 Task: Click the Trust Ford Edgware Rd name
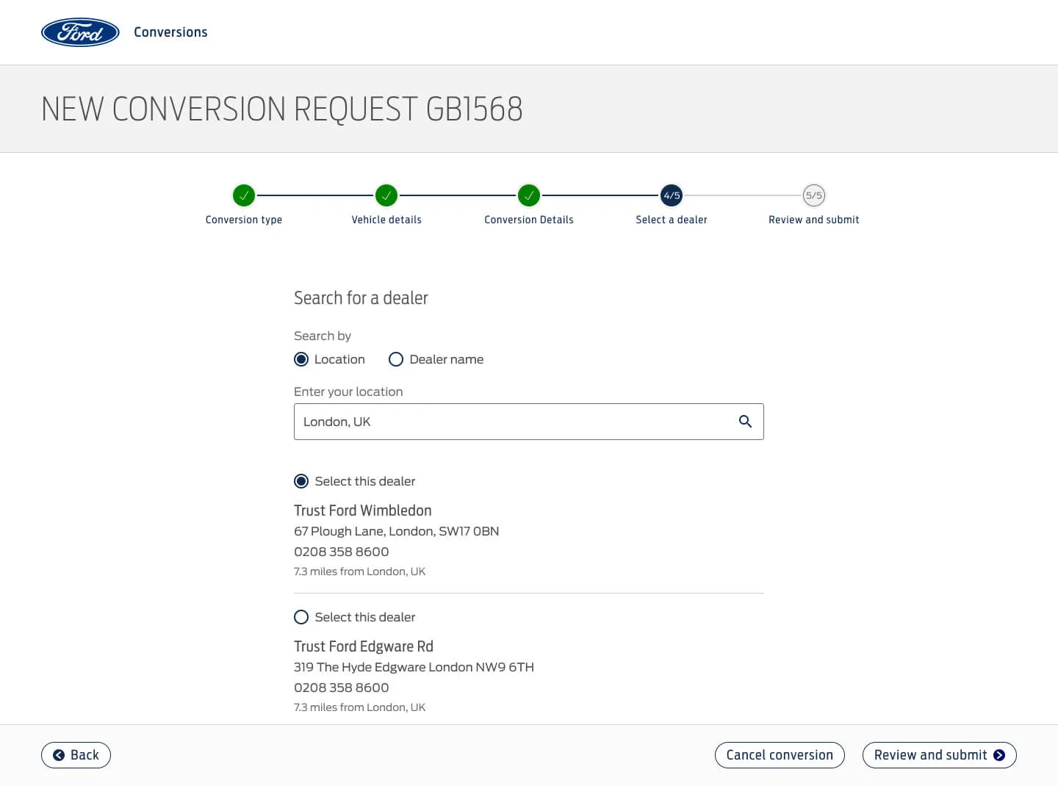pyautogui.click(x=364, y=646)
